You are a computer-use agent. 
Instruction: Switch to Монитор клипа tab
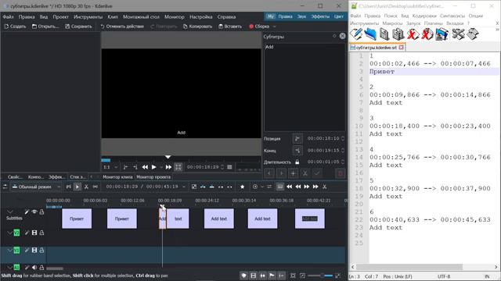pos(117,177)
